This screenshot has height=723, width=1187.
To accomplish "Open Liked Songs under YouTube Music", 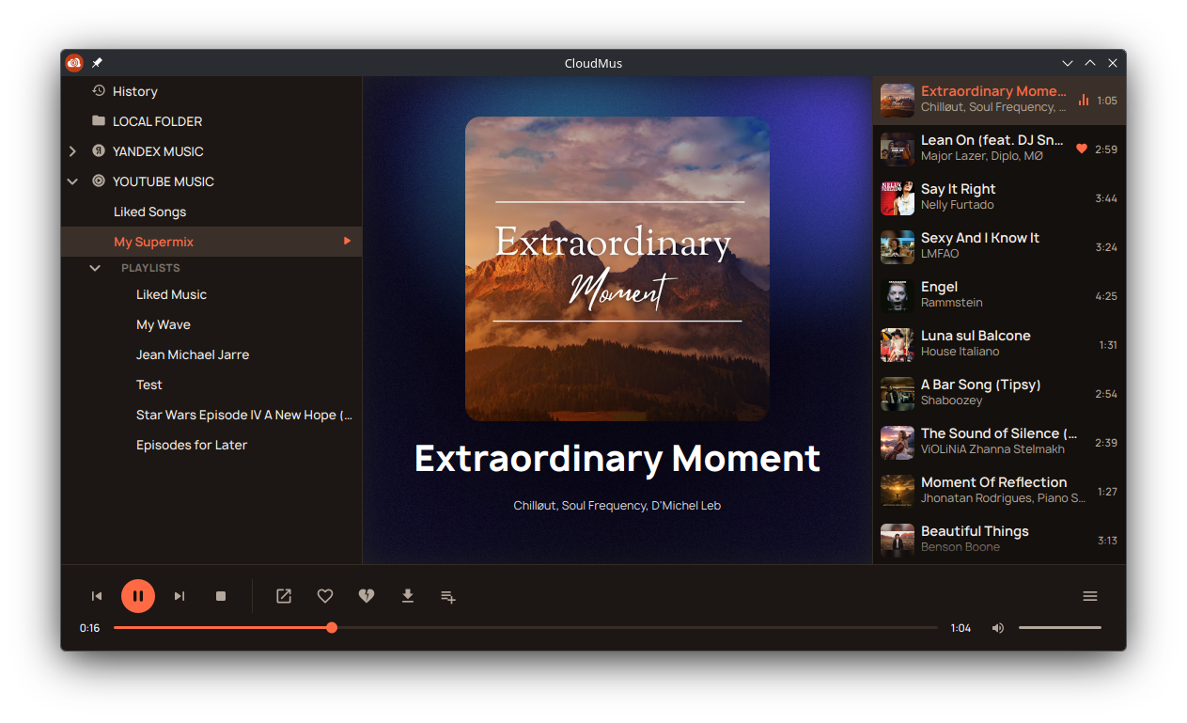I will pyautogui.click(x=211, y=212).
